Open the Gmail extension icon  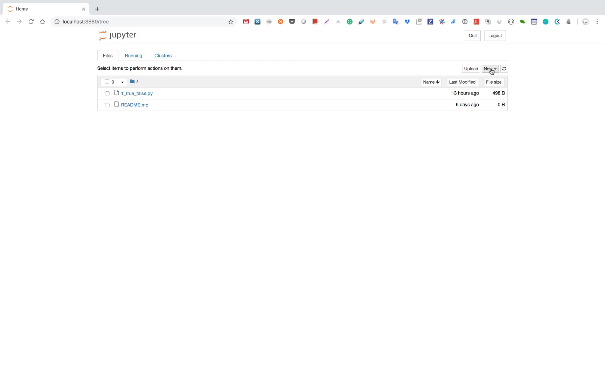(246, 22)
